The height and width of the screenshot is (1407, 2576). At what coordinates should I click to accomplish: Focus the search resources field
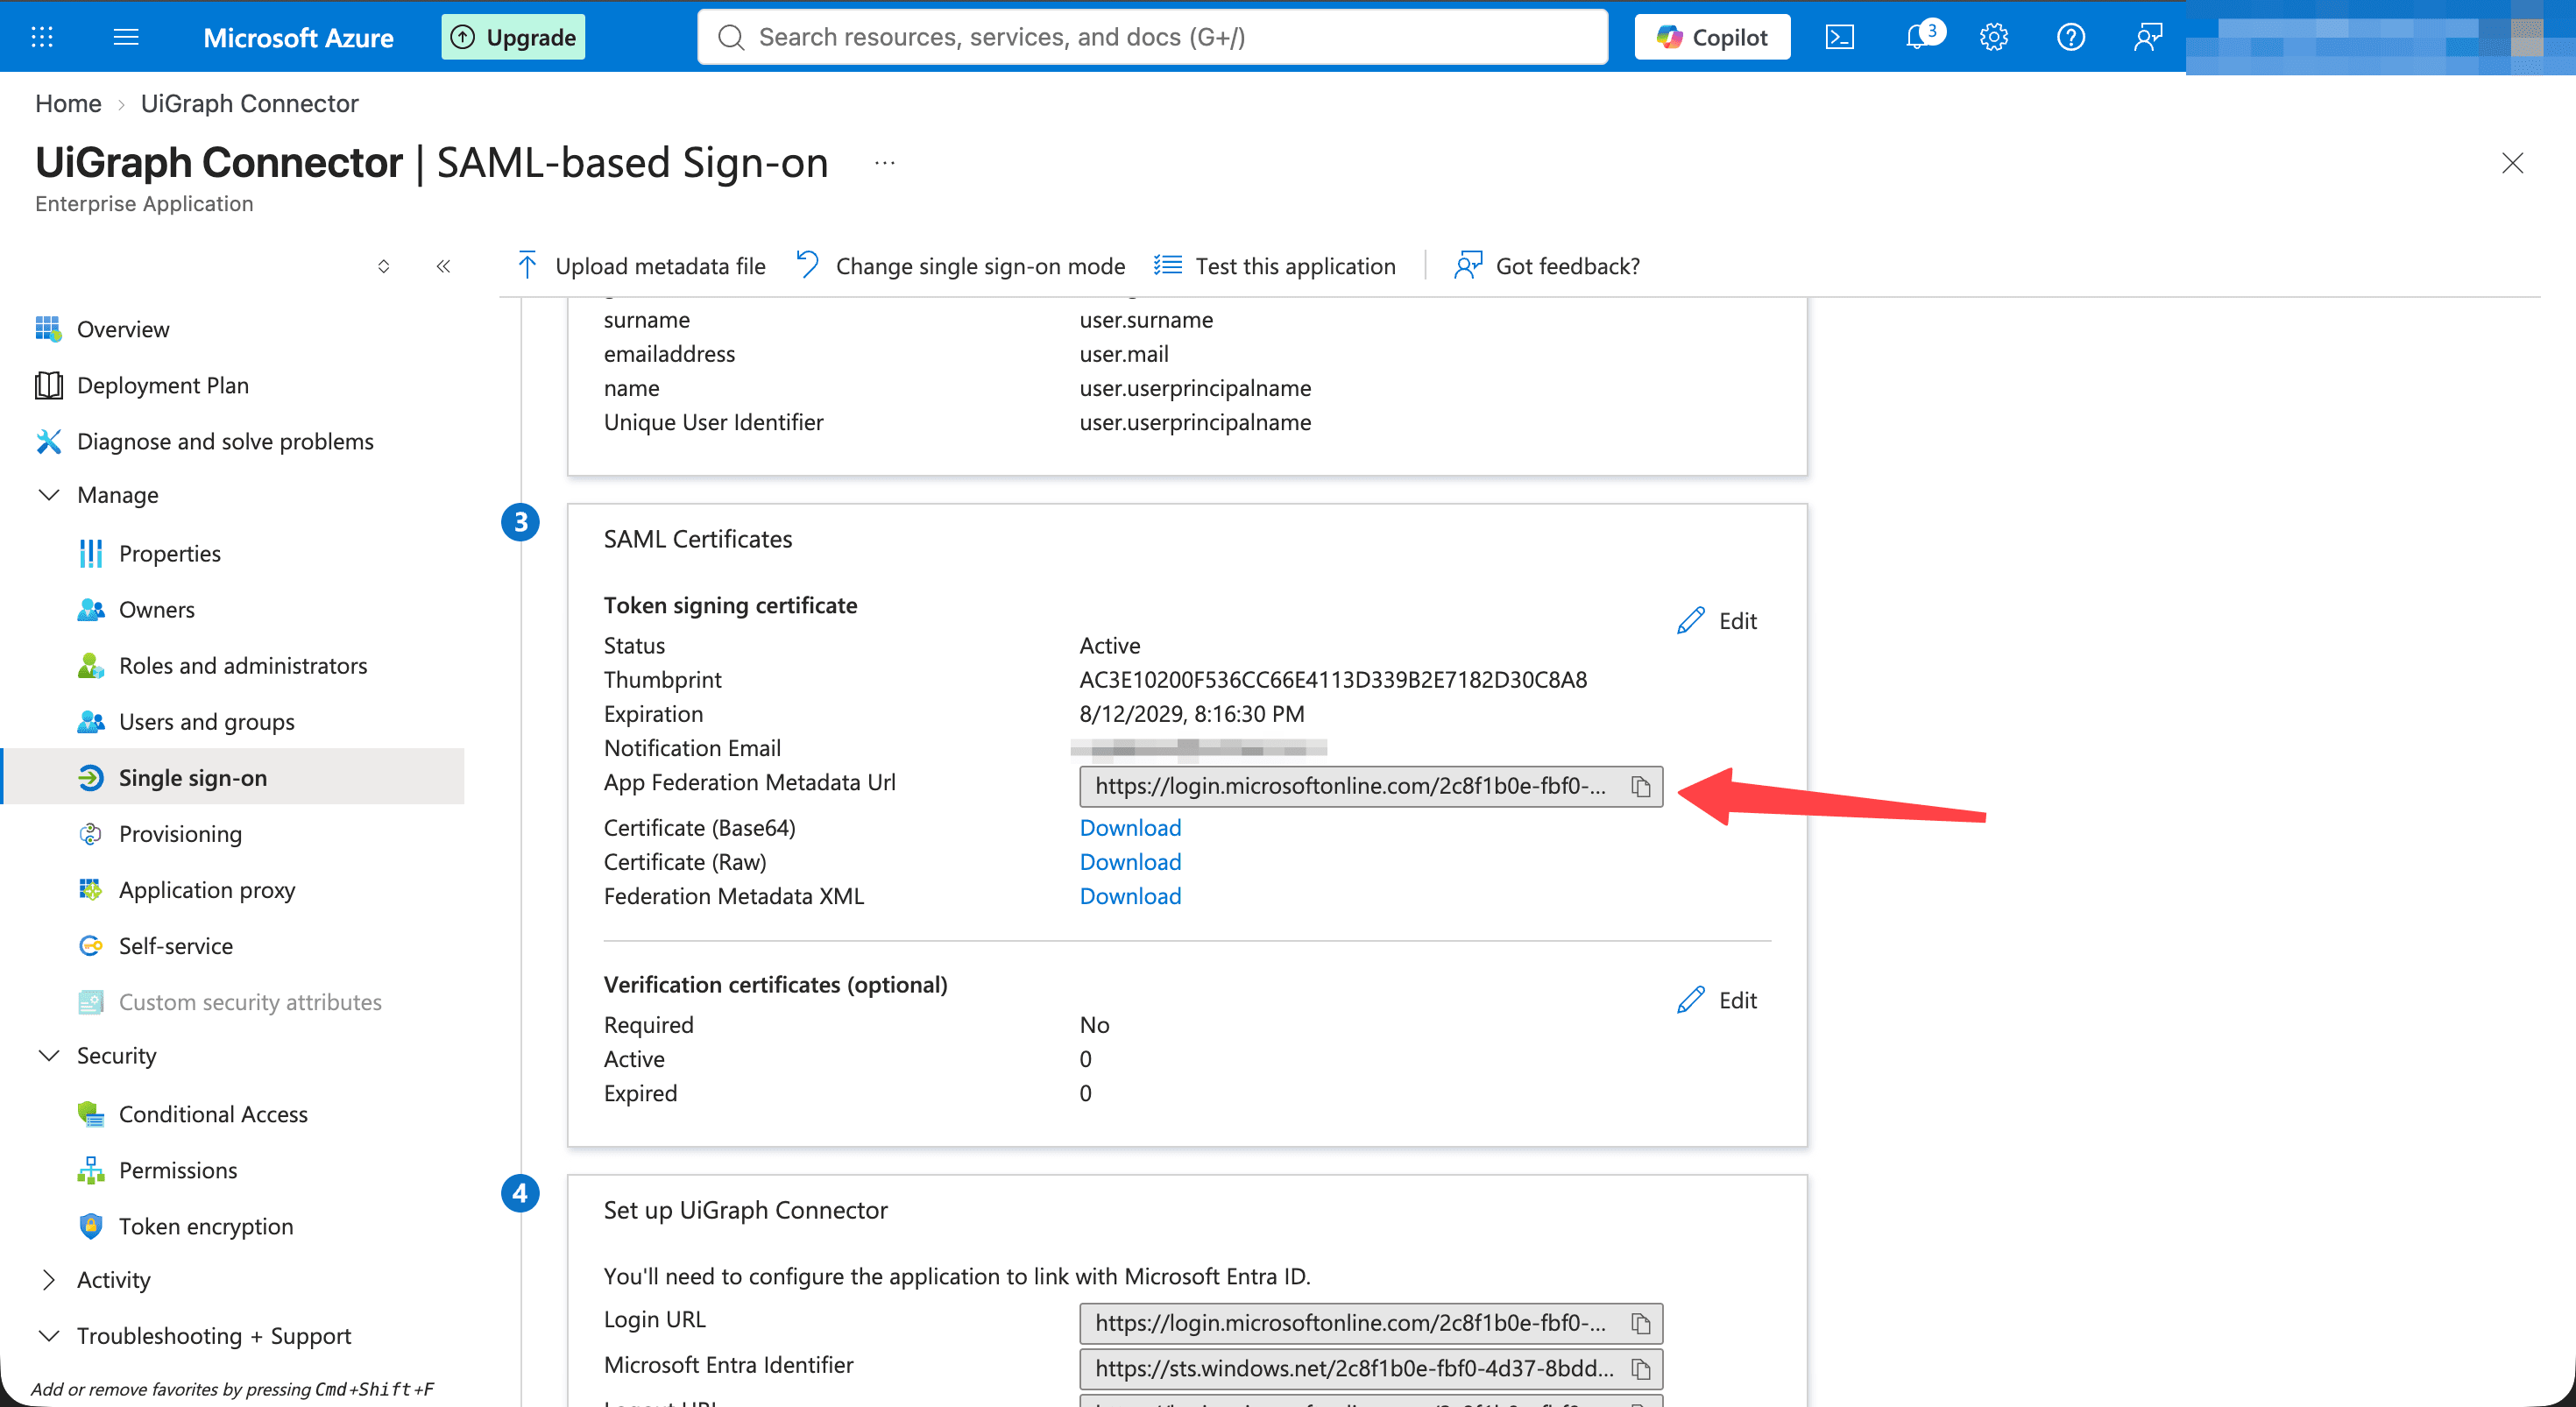point(1152,37)
